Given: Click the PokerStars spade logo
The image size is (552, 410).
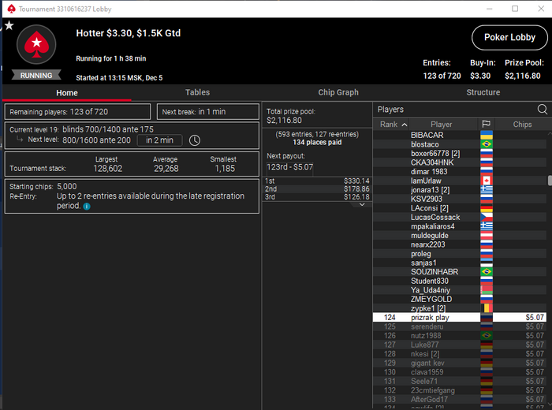Looking at the screenshot, I should (36, 44).
